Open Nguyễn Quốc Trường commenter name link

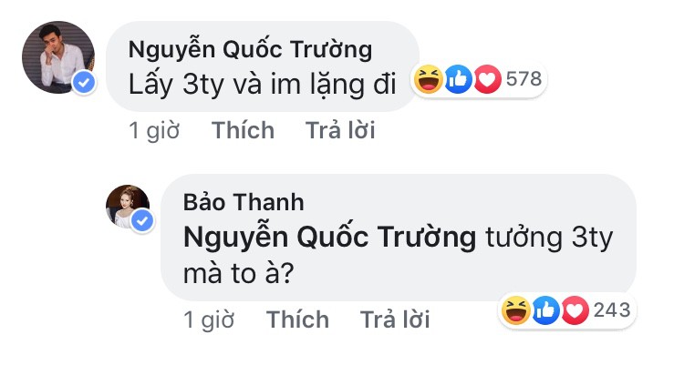click(x=249, y=48)
